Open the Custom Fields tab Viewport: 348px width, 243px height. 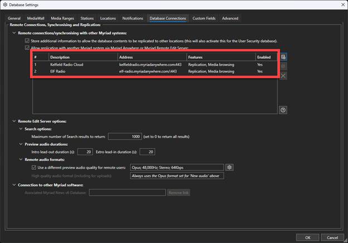click(x=204, y=18)
